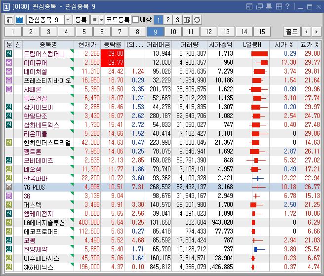Click the 증 badge icon for SG
The height and width of the screenshot is (276, 324).
9,196
